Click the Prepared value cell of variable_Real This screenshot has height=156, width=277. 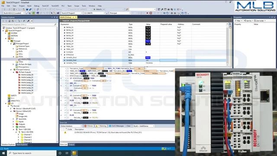tap(168, 60)
